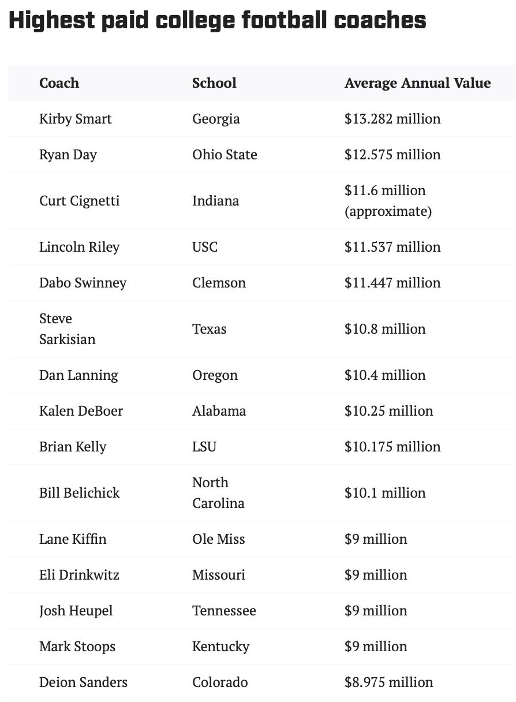Select Deion Sanders' $8.975 million value
516x702 pixels.
coord(388,682)
